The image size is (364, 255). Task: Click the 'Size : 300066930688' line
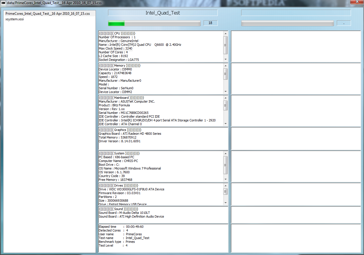114,201
